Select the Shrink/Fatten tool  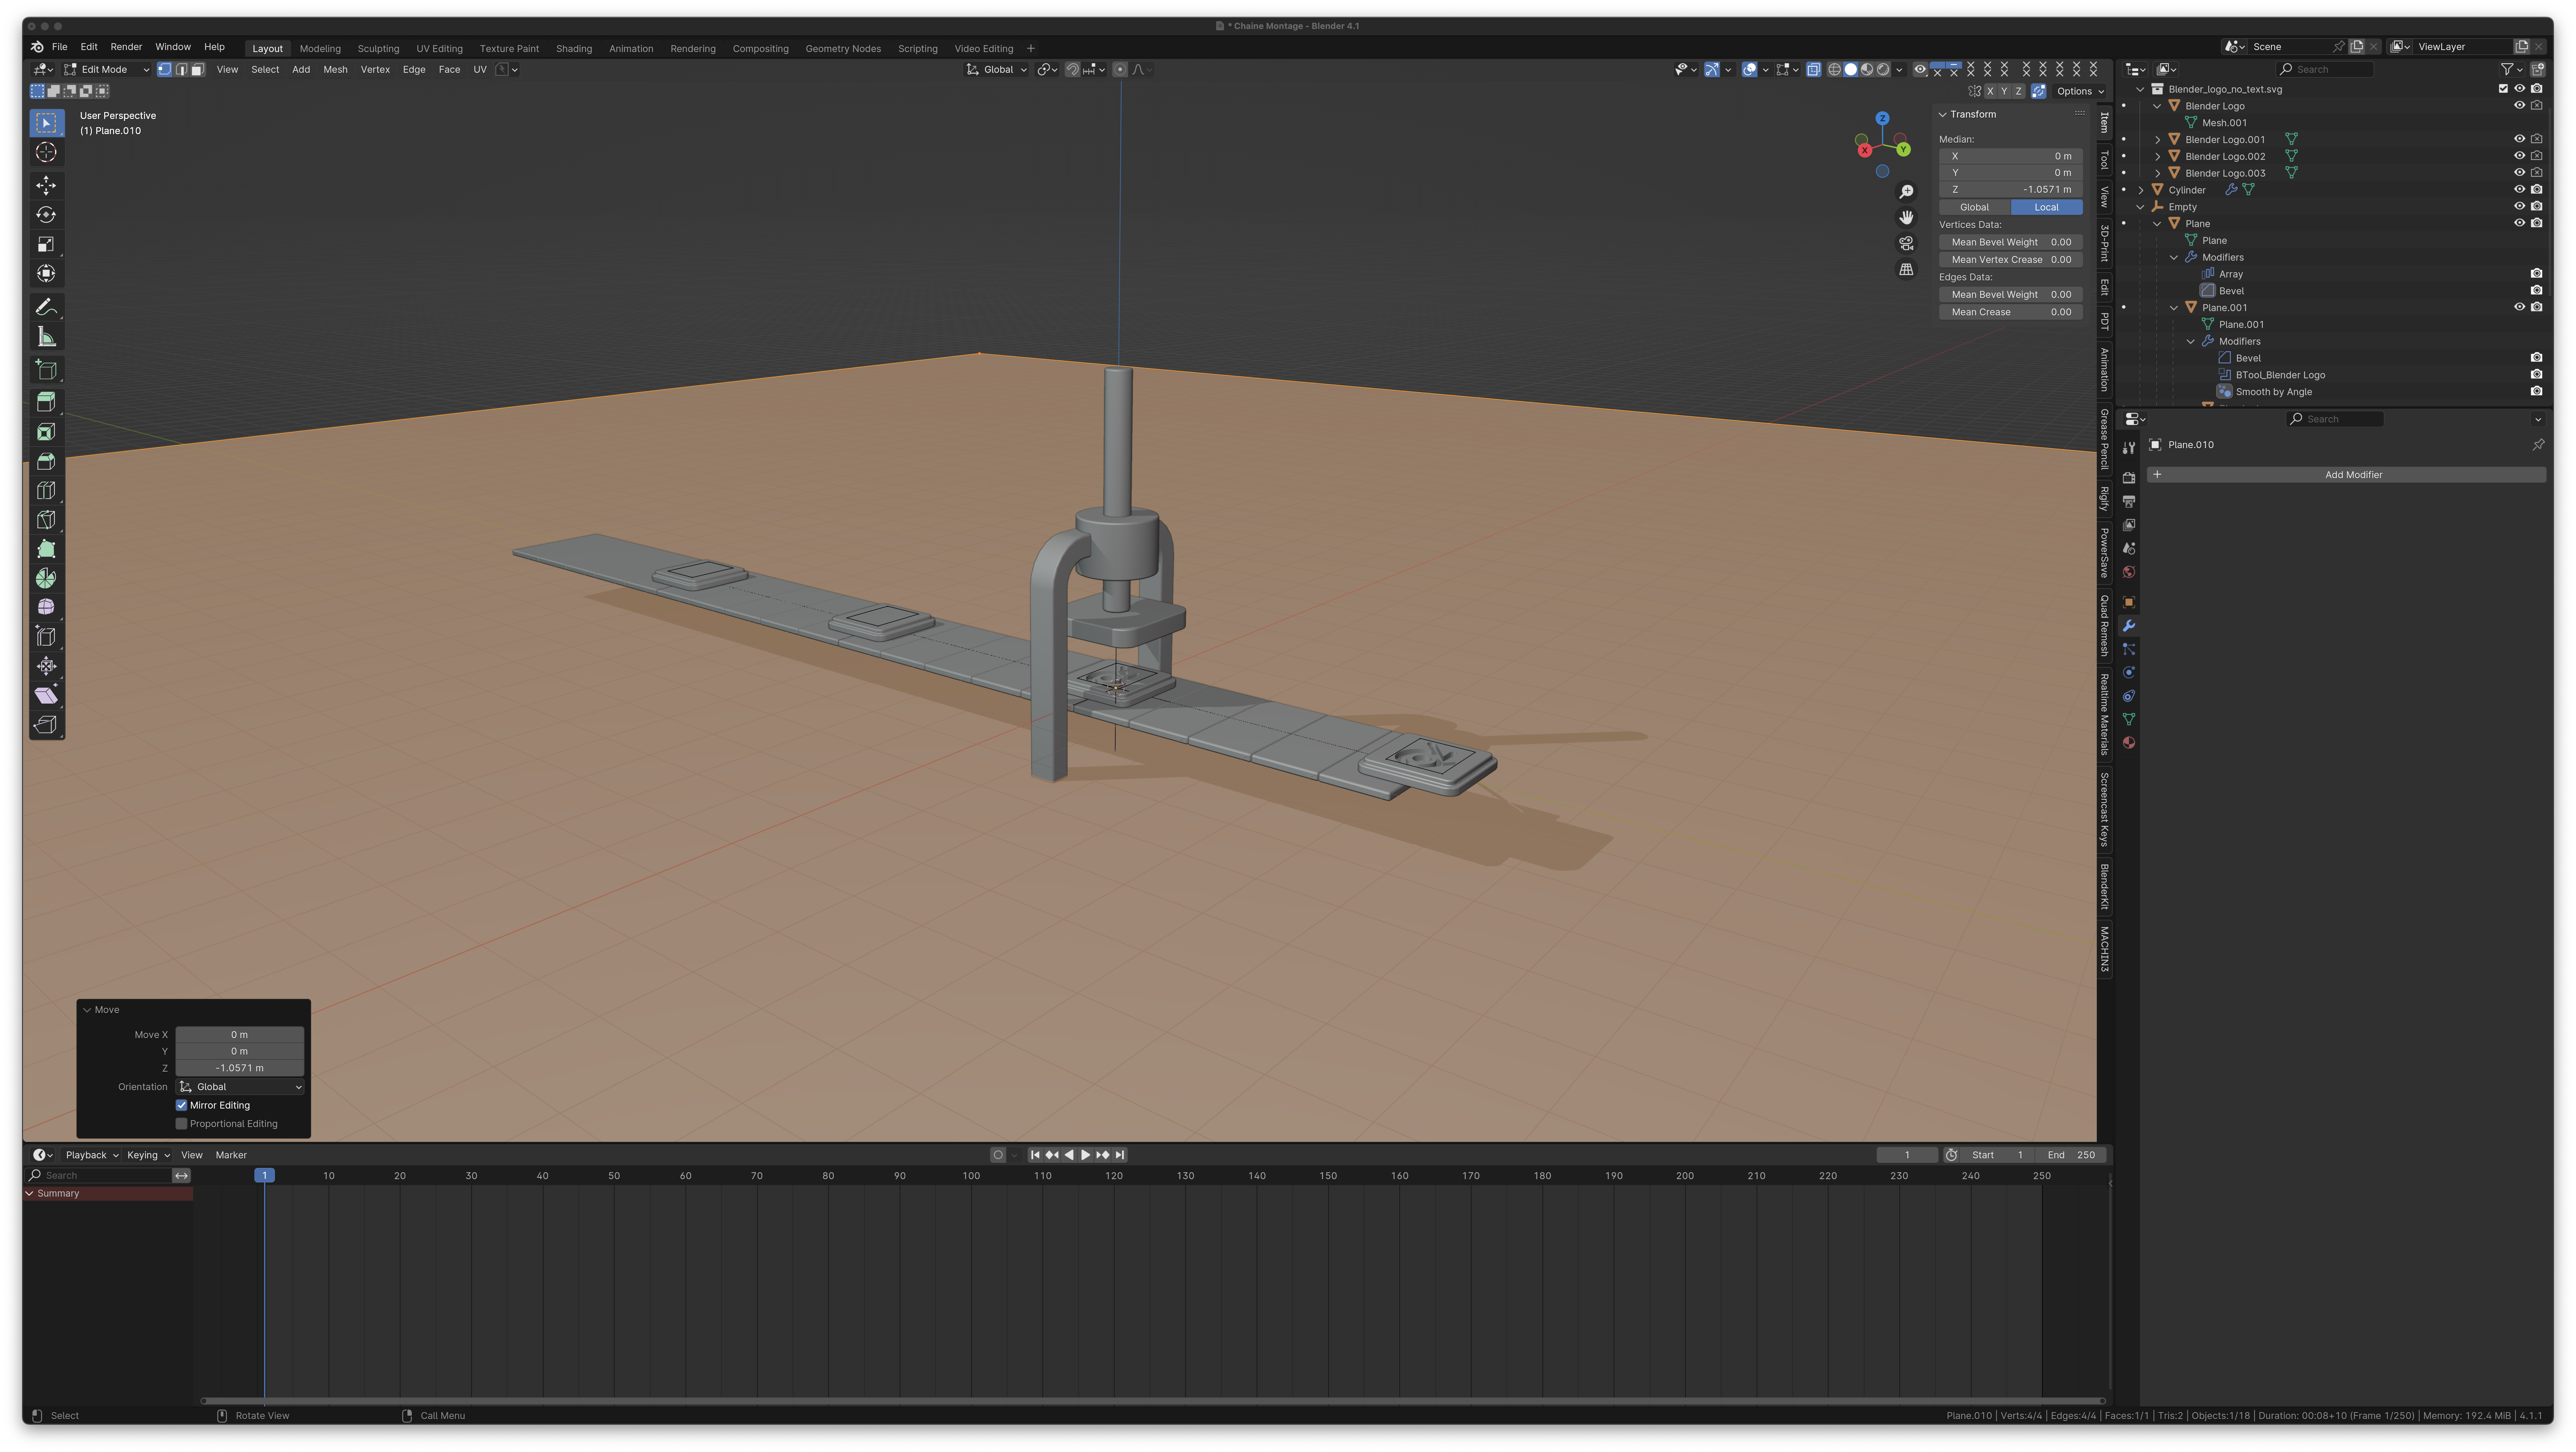(46, 666)
